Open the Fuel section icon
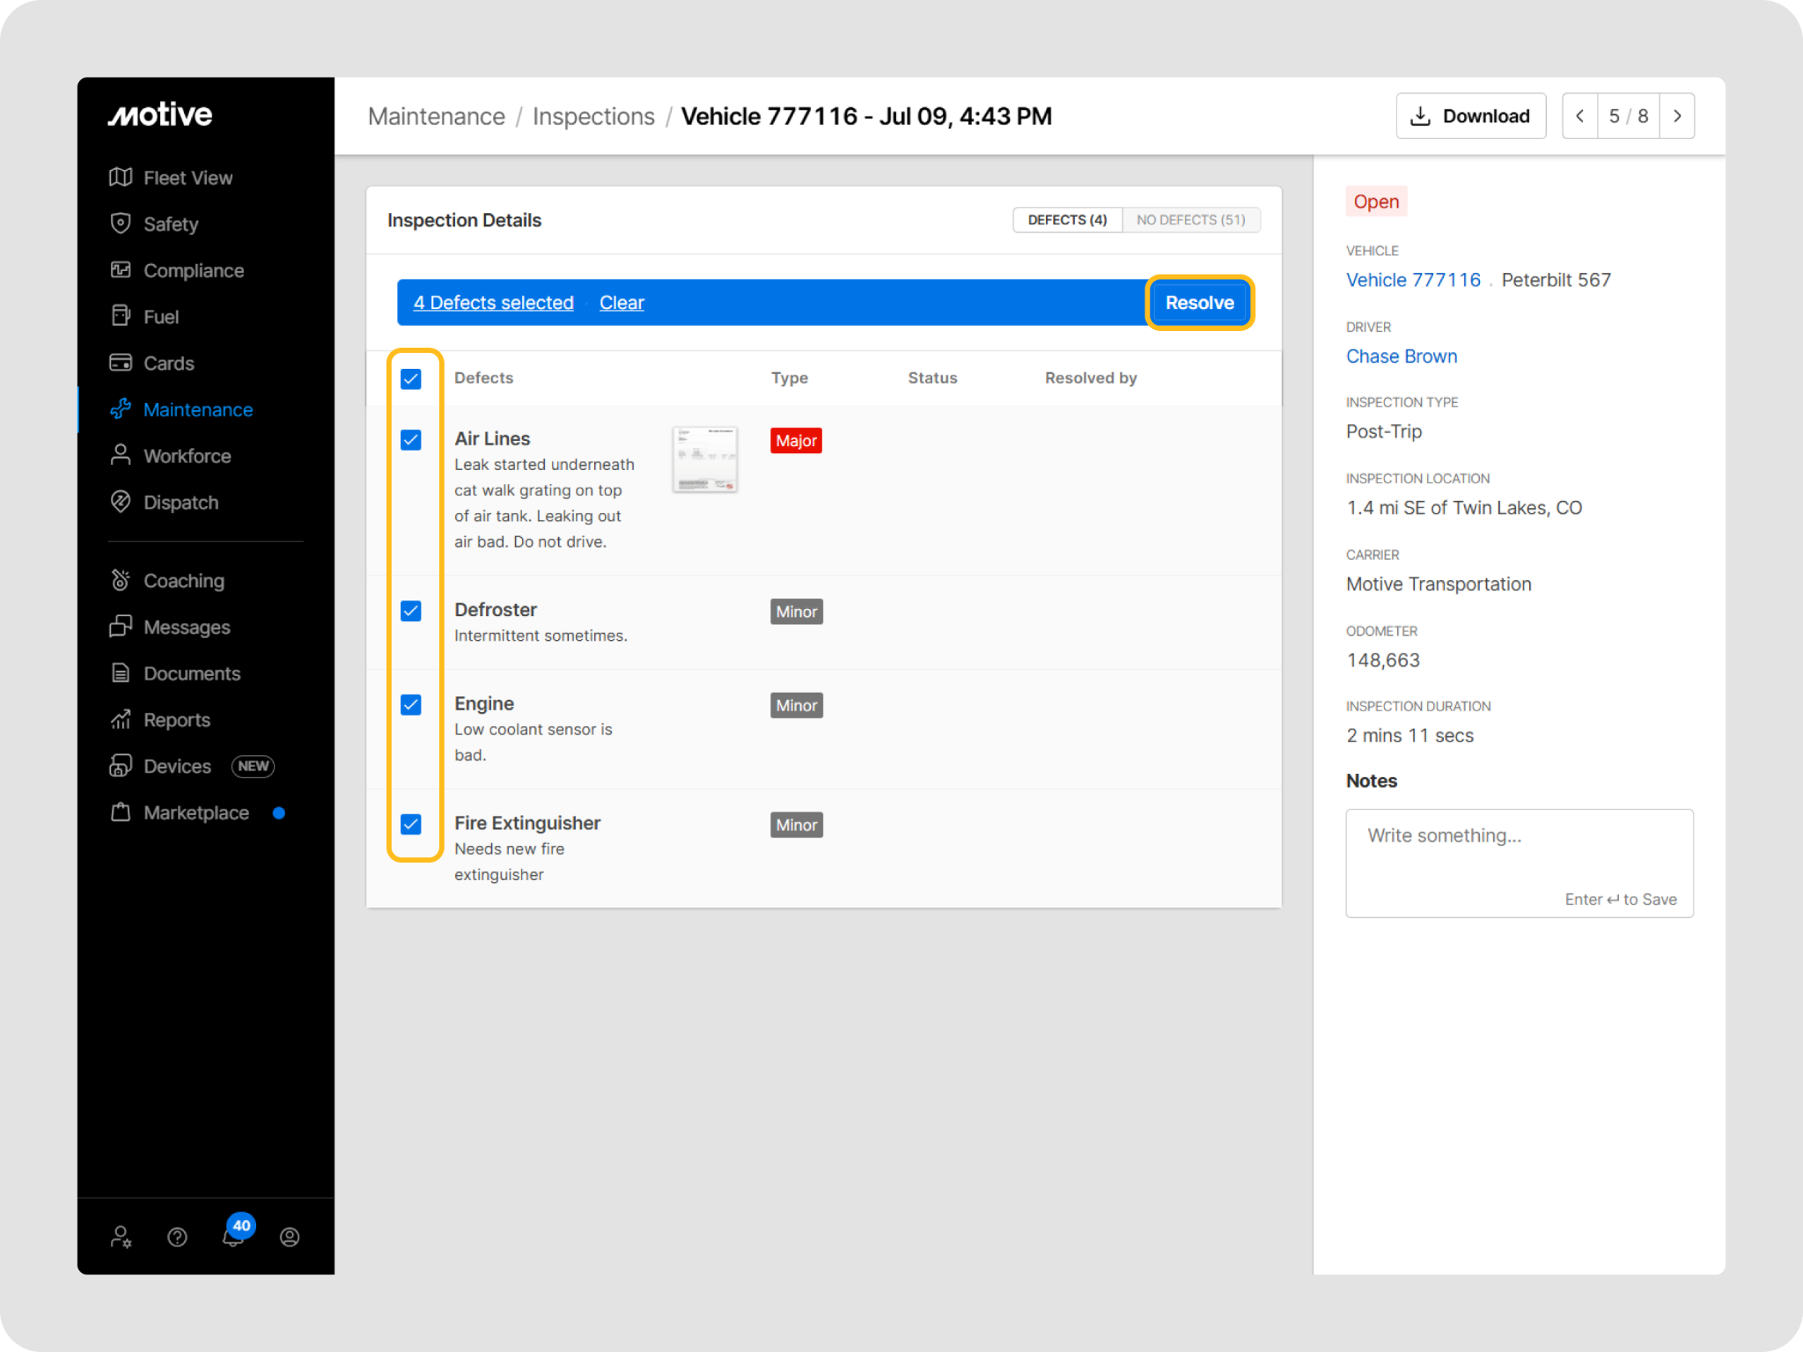Viewport: 1803px width, 1352px height. [x=121, y=316]
